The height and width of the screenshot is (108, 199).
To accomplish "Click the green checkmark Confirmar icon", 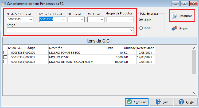I will click(130, 102).
